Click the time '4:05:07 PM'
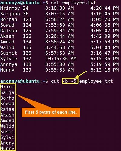The width and height of the screenshot is (121, 151). click(104, 31)
